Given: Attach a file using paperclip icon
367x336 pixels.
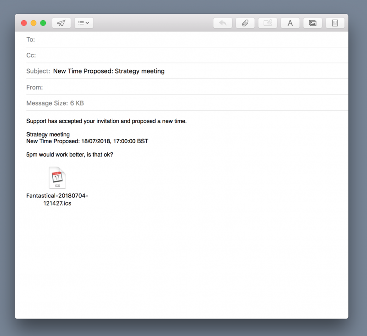Looking at the screenshot, I should (245, 23).
